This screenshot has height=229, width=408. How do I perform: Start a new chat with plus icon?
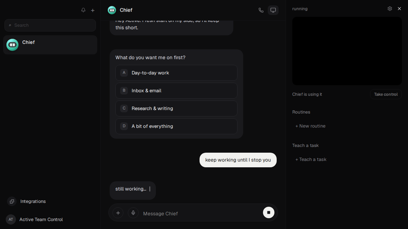[93, 10]
